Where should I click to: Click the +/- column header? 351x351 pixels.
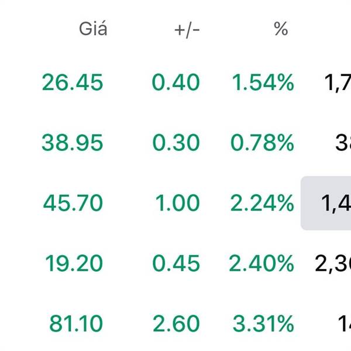pos(187,29)
